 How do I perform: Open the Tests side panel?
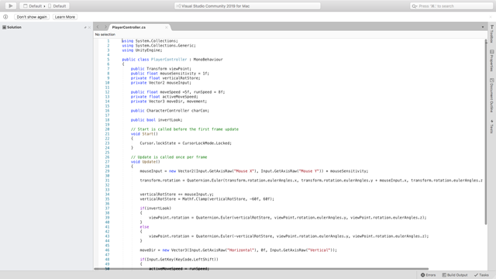click(492, 126)
